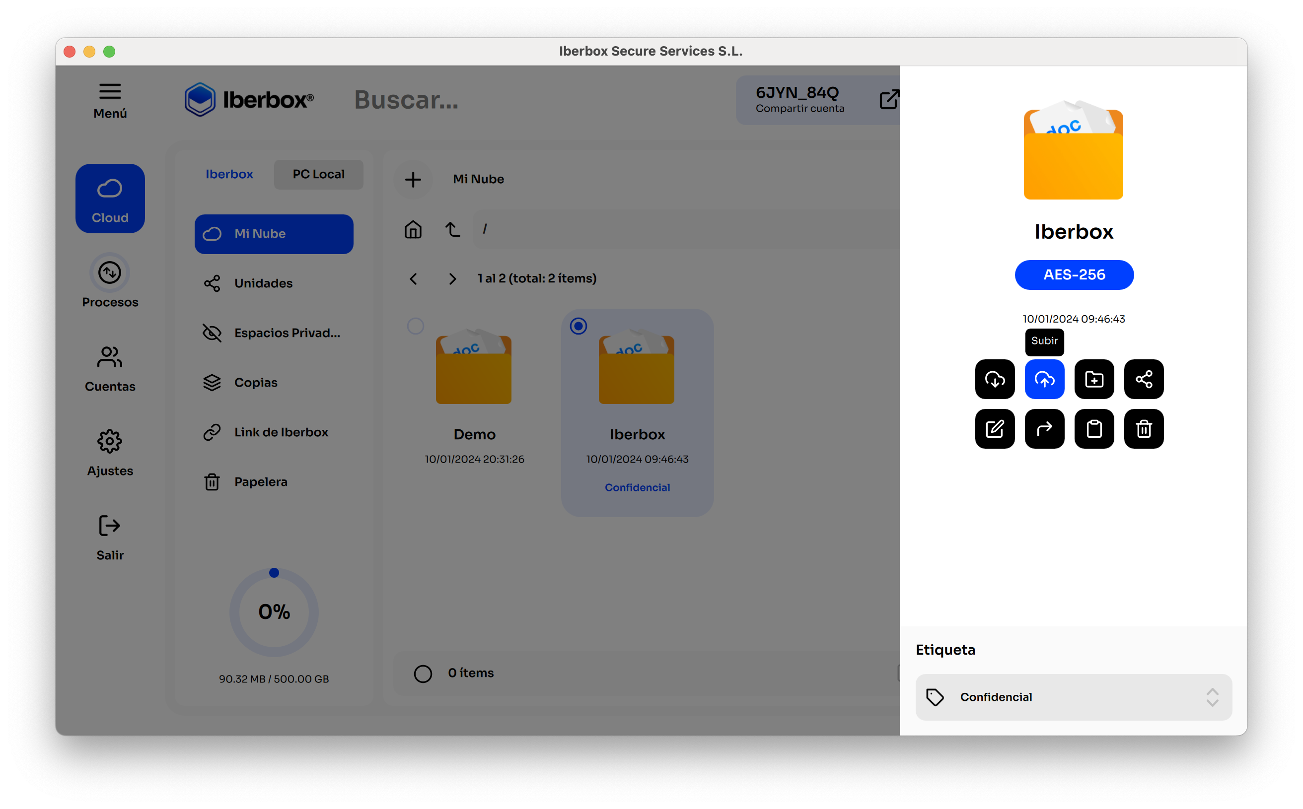Screen dimensions: 1303x809
Task: Open share account external link icon
Action: coord(889,100)
